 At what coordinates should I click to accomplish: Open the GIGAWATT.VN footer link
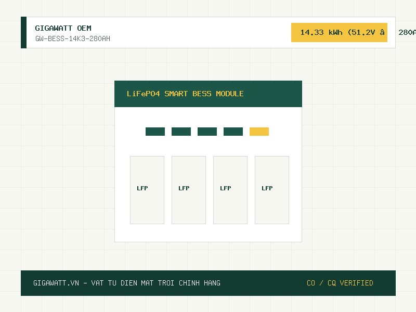pyautogui.click(x=56, y=283)
